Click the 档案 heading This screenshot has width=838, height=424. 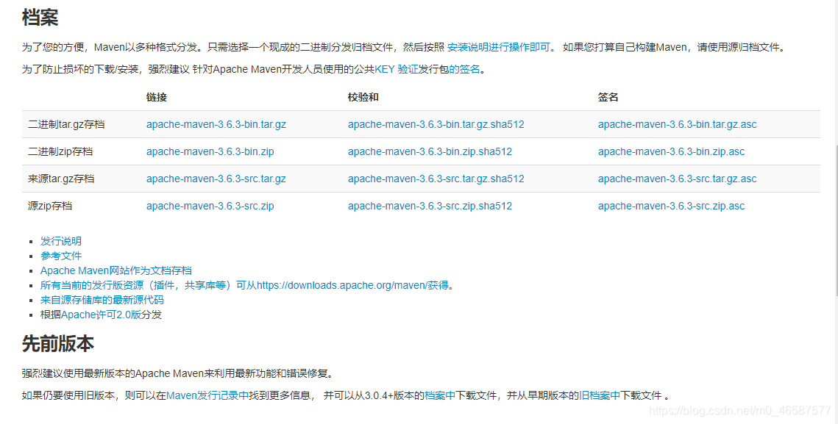40,17
